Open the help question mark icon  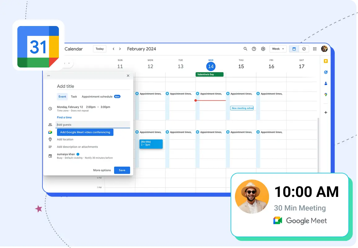point(254,49)
